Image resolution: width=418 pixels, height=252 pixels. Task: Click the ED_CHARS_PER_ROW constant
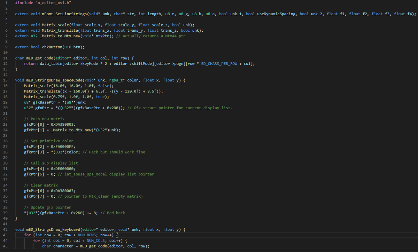(x=219, y=64)
